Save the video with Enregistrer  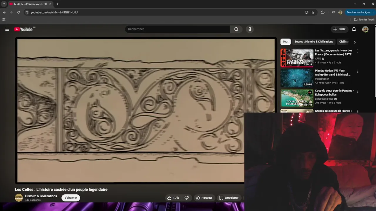(x=229, y=198)
